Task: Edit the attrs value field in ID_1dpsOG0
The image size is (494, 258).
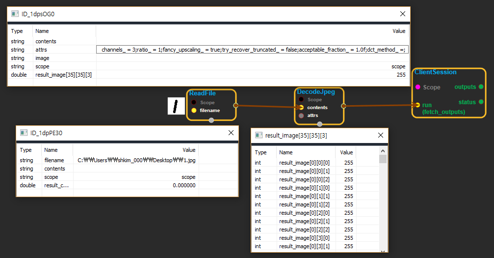Action: tap(253, 50)
